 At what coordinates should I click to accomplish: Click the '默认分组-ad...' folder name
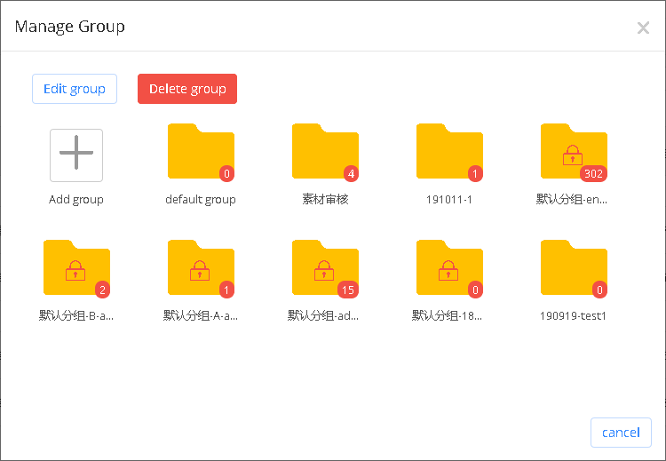click(x=323, y=315)
